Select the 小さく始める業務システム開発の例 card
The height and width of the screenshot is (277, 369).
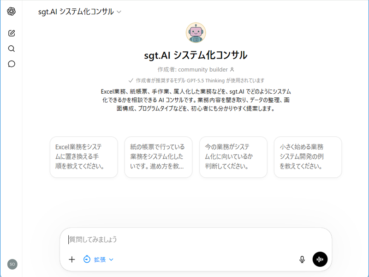tap(308, 157)
